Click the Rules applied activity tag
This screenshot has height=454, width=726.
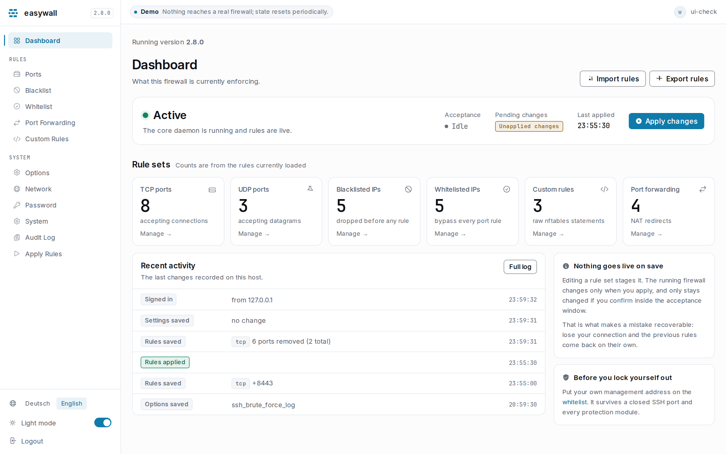pos(165,362)
